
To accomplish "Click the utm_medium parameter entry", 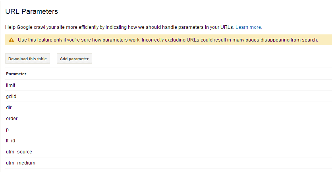I will click(x=168, y=163).
